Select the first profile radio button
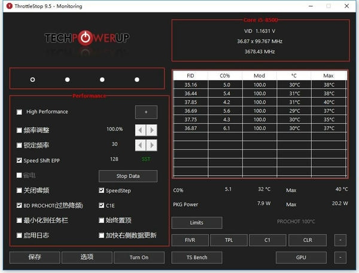This screenshot has width=359, height=273. point(32,79)
